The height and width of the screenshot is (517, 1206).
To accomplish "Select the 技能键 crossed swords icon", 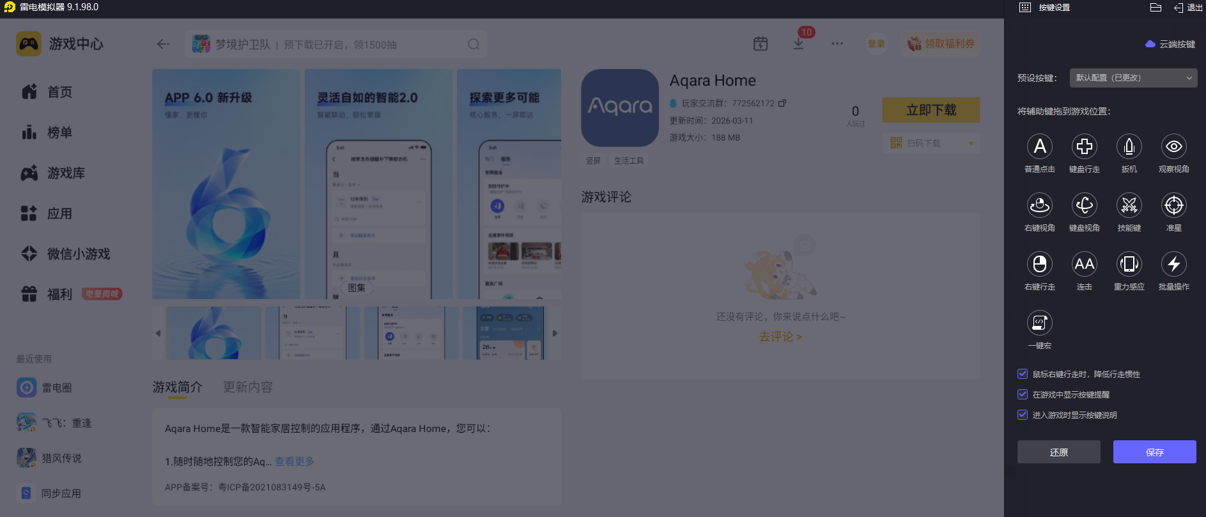I will tap(1129, 206).
